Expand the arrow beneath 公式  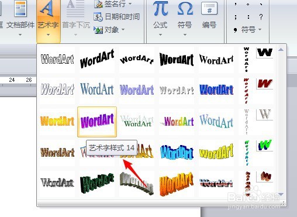click(160, 35)
